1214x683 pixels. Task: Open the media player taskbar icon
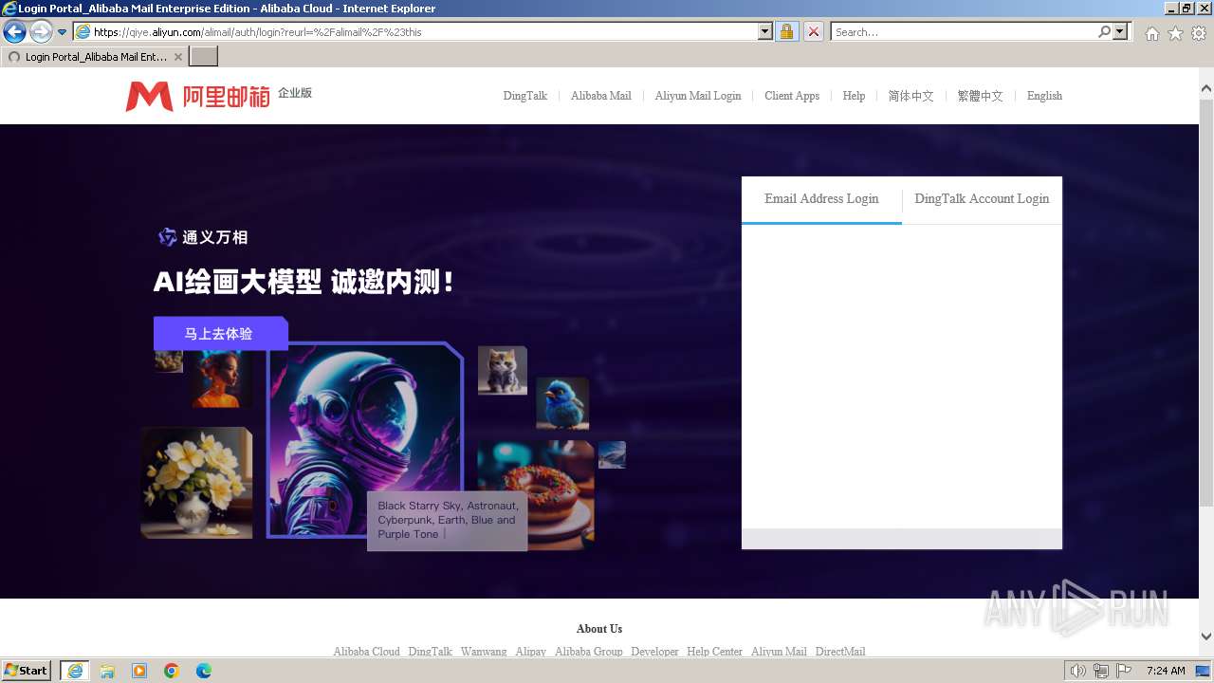pos(139,671)
